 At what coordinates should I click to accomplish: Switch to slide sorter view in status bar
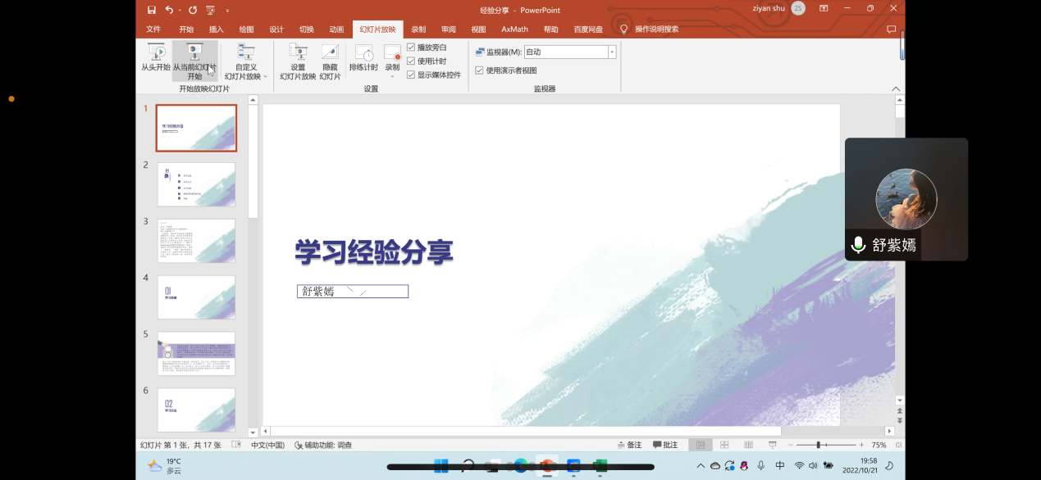pos(724,445)
